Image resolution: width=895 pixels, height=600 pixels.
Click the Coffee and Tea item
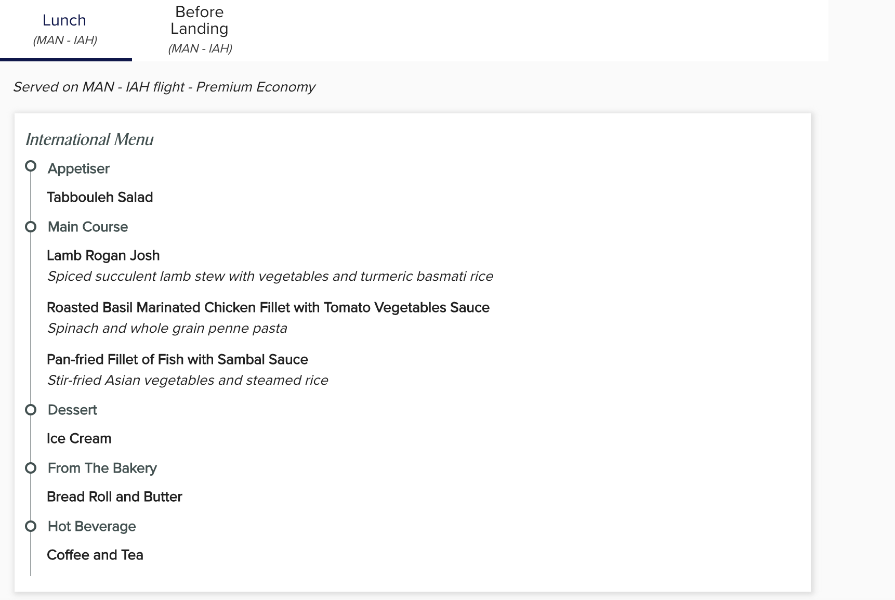tap(95, 555)
